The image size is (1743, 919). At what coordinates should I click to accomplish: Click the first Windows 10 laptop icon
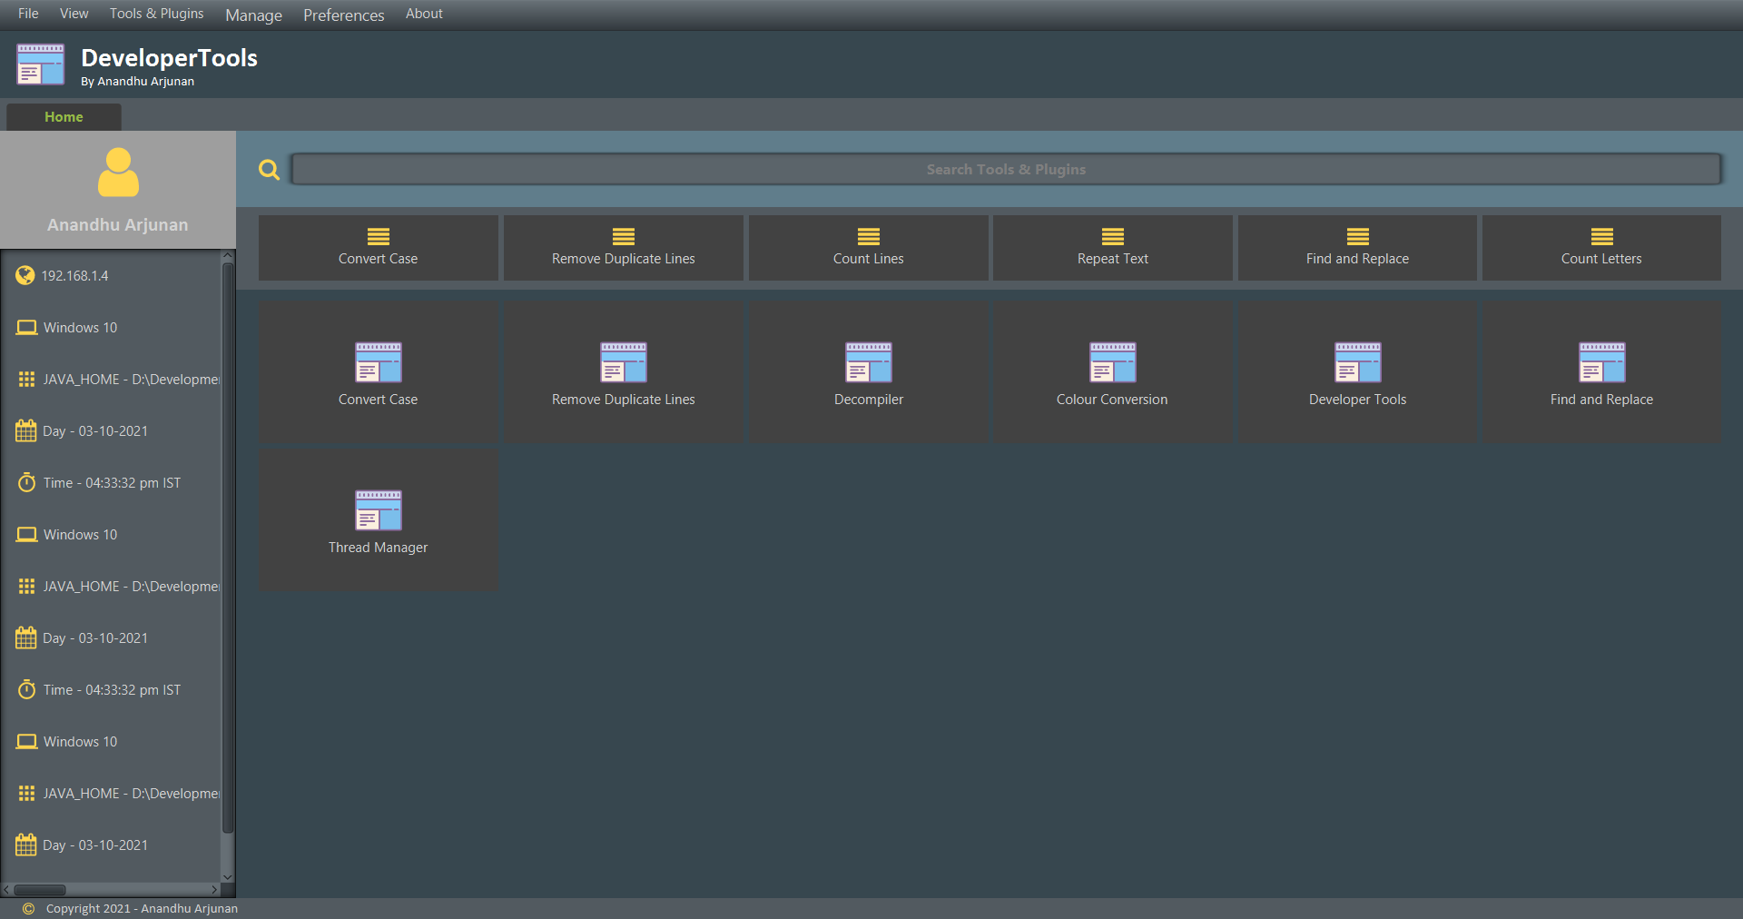[26, 327]
